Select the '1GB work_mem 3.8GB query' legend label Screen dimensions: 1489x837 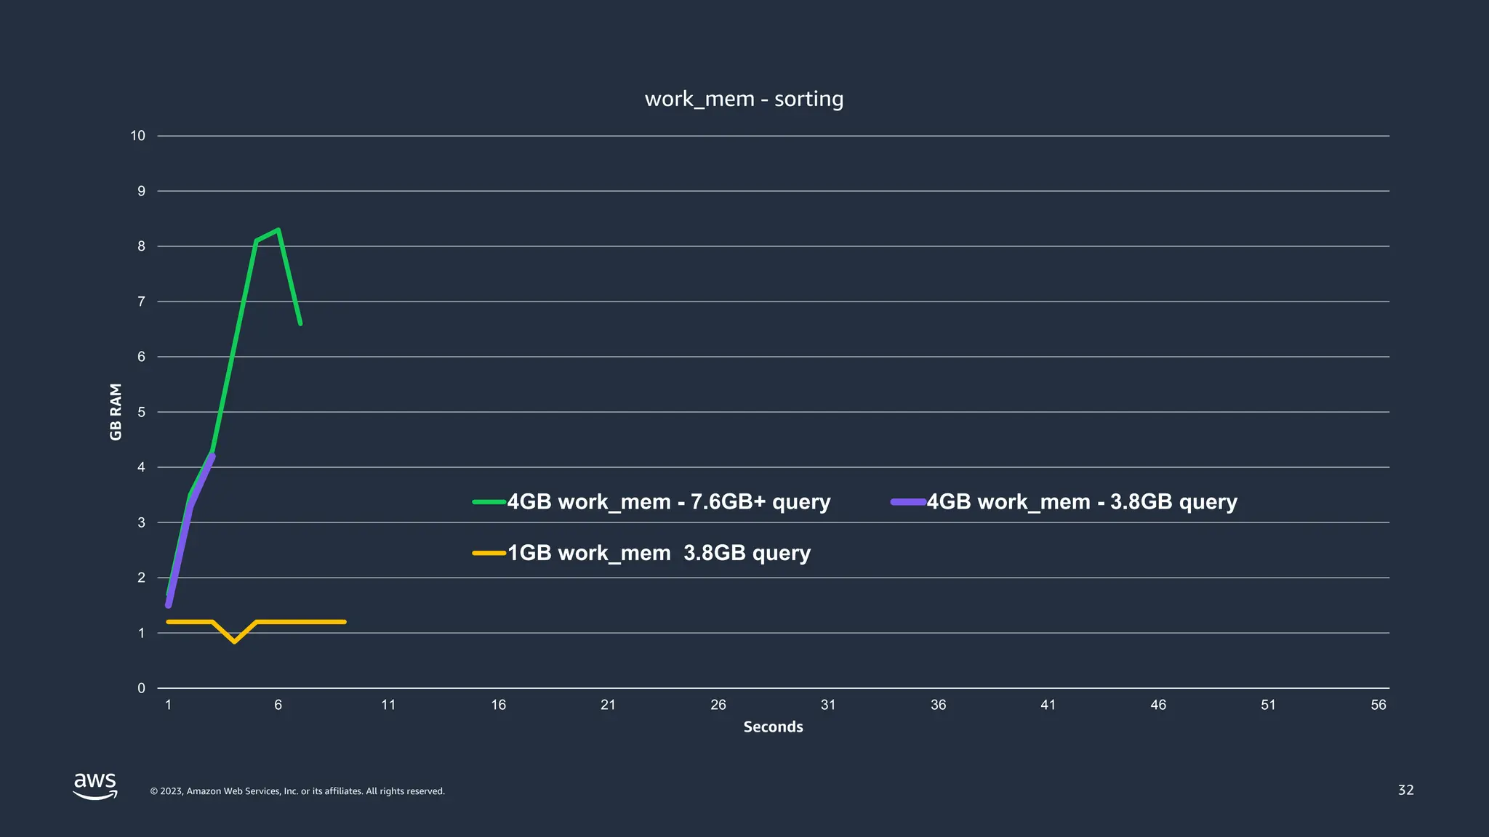click(x=659, y=554)
